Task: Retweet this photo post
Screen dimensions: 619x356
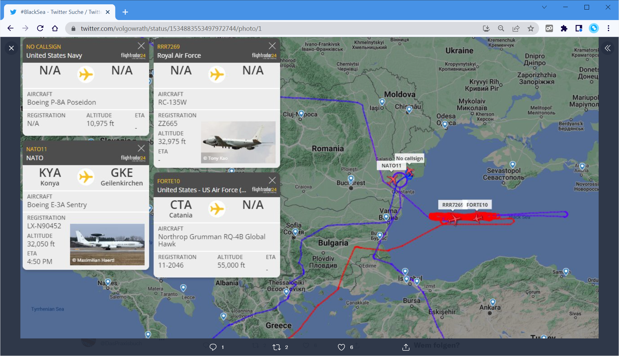Action: [x=276, y=347]
